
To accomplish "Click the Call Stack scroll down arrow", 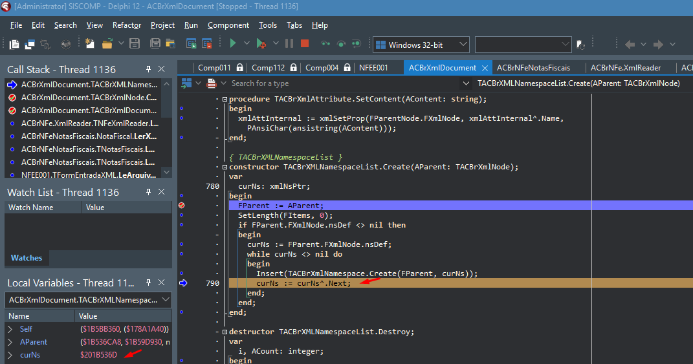I will pyautogui.click(x=167, y=172).
